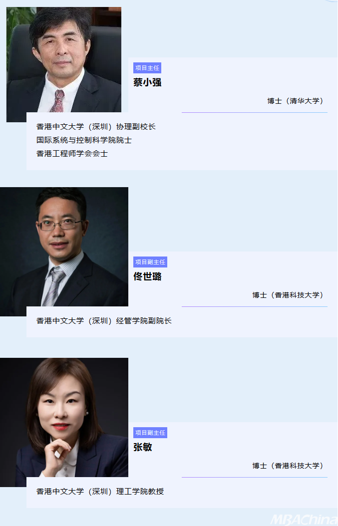Select the name 佟世璐
The width and height of the screenshot is (338, 526).
pos(147,276)
